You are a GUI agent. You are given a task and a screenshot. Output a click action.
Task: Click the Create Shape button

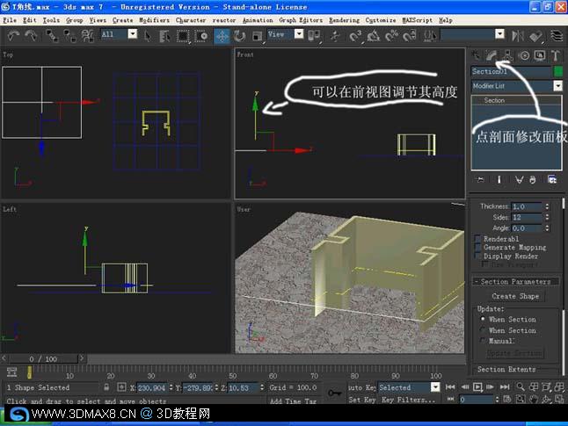[x=514, y=296]
